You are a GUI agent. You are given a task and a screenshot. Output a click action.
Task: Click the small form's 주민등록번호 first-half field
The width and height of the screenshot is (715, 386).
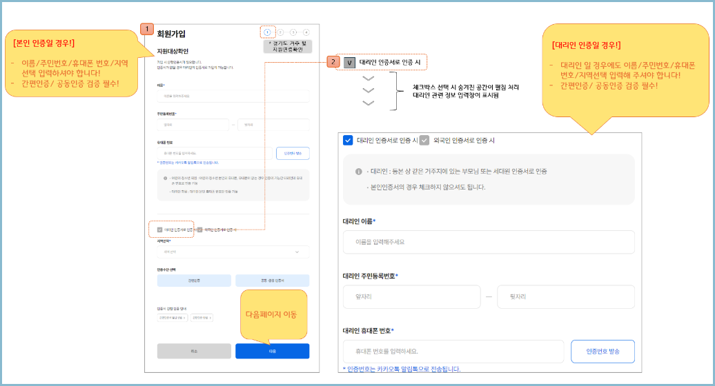[x=193, y=125]
